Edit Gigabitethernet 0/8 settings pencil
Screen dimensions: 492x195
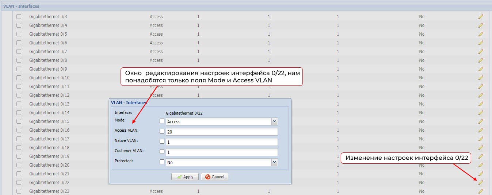coord(481,60)
